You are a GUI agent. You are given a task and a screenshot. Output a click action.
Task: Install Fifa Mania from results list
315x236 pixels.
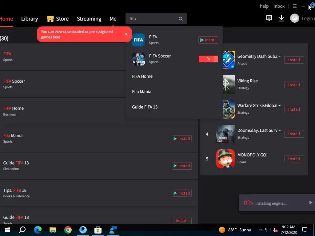pyautogui.click(x=181, y=139)
